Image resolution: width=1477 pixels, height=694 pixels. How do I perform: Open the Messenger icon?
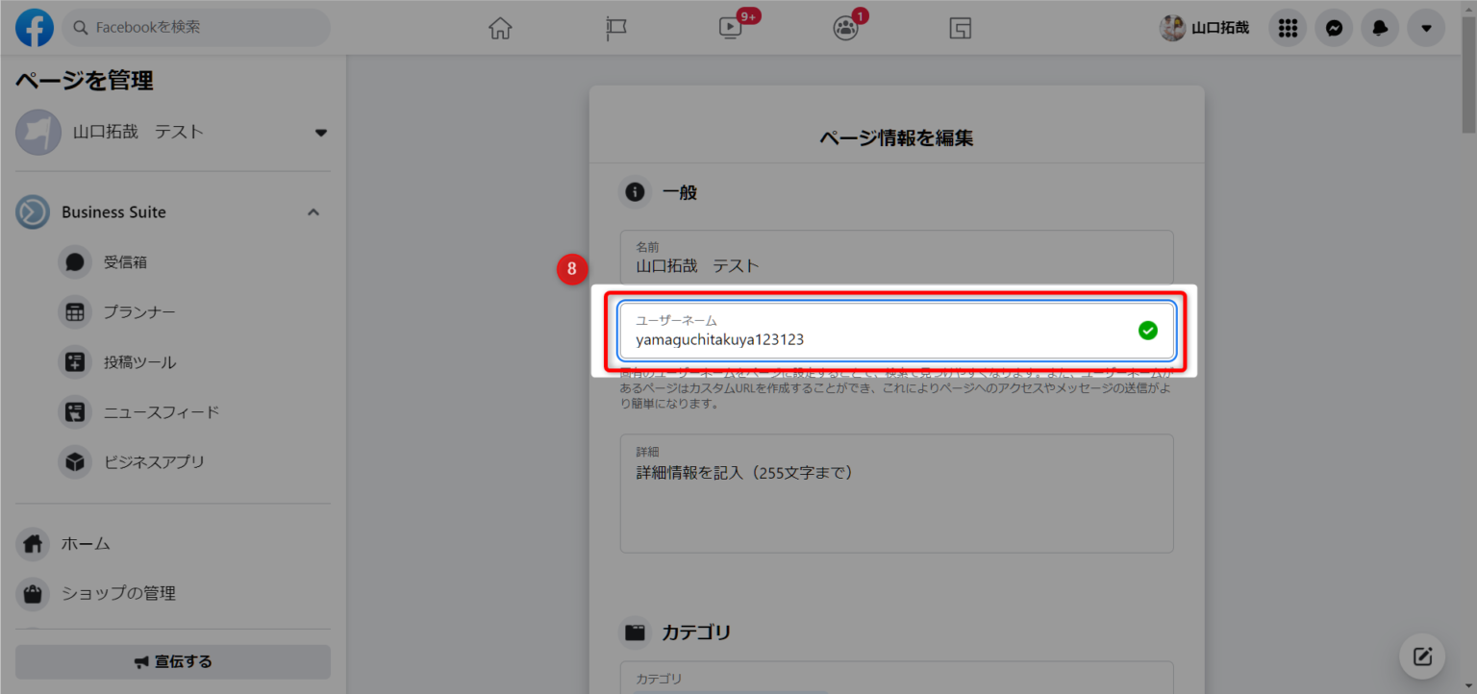click(1334, 28)
